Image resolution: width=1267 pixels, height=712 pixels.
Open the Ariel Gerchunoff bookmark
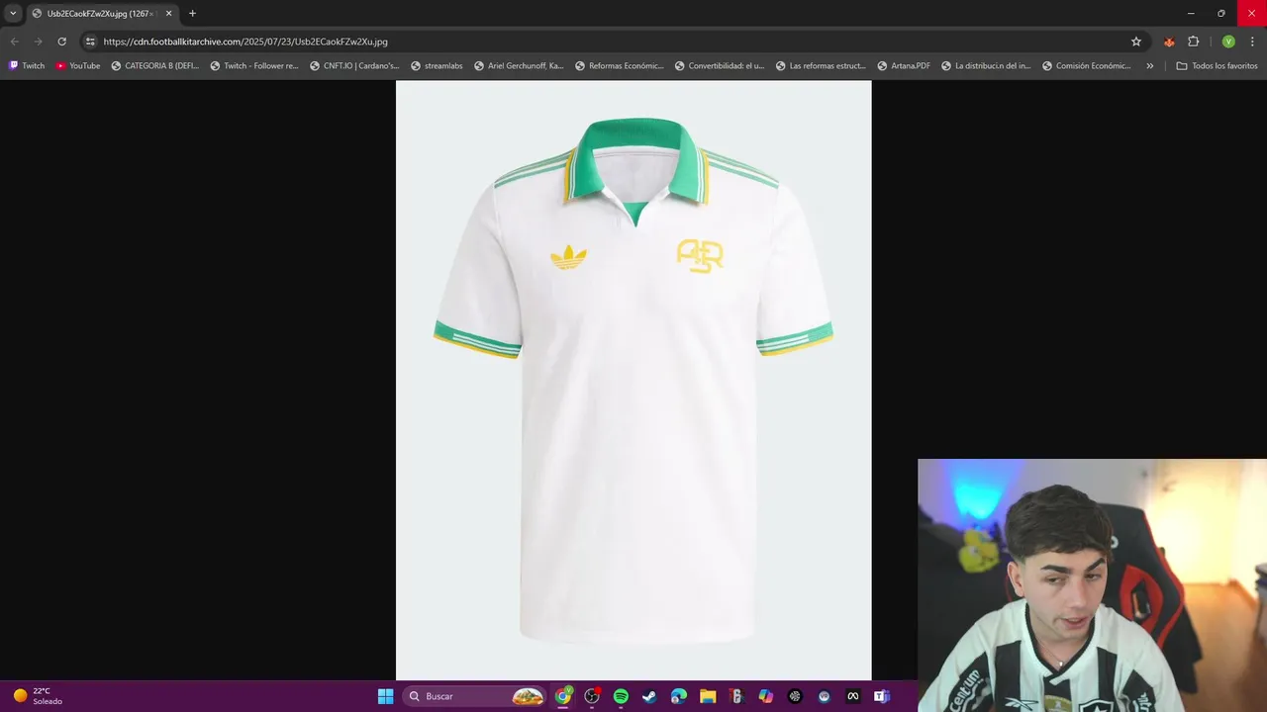click(x=519, y=66)
